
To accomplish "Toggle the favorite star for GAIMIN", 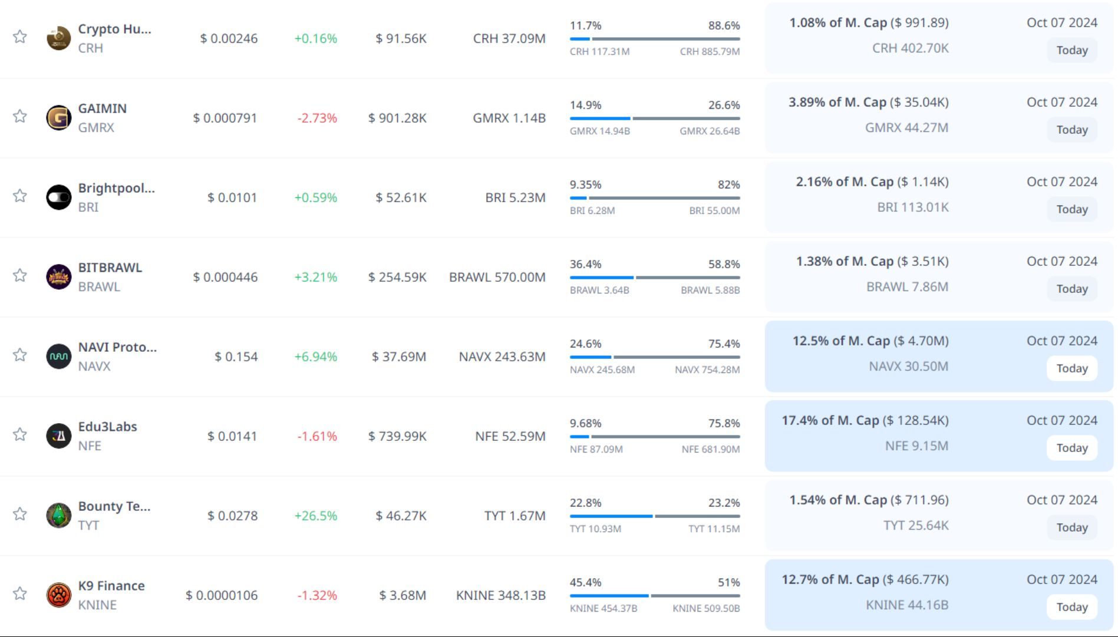I will click(x=20, y=116).
